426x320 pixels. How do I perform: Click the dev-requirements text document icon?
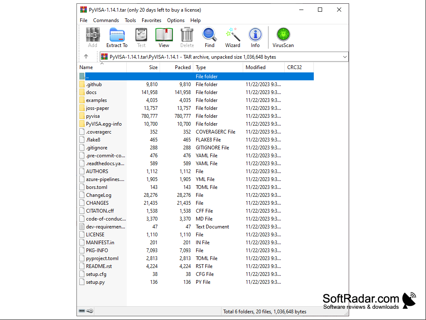tap(82, 226)
